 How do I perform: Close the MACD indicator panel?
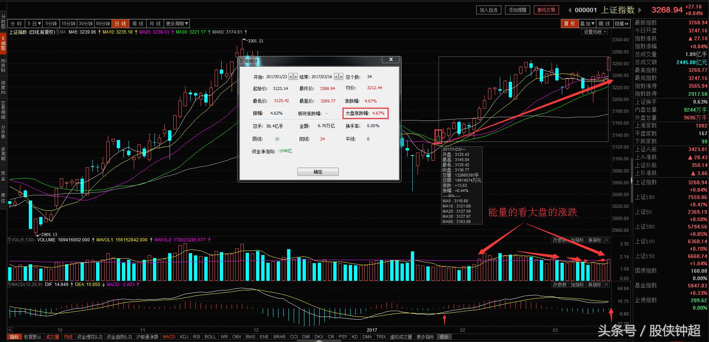pyautogui.click(x=606, y=285)
